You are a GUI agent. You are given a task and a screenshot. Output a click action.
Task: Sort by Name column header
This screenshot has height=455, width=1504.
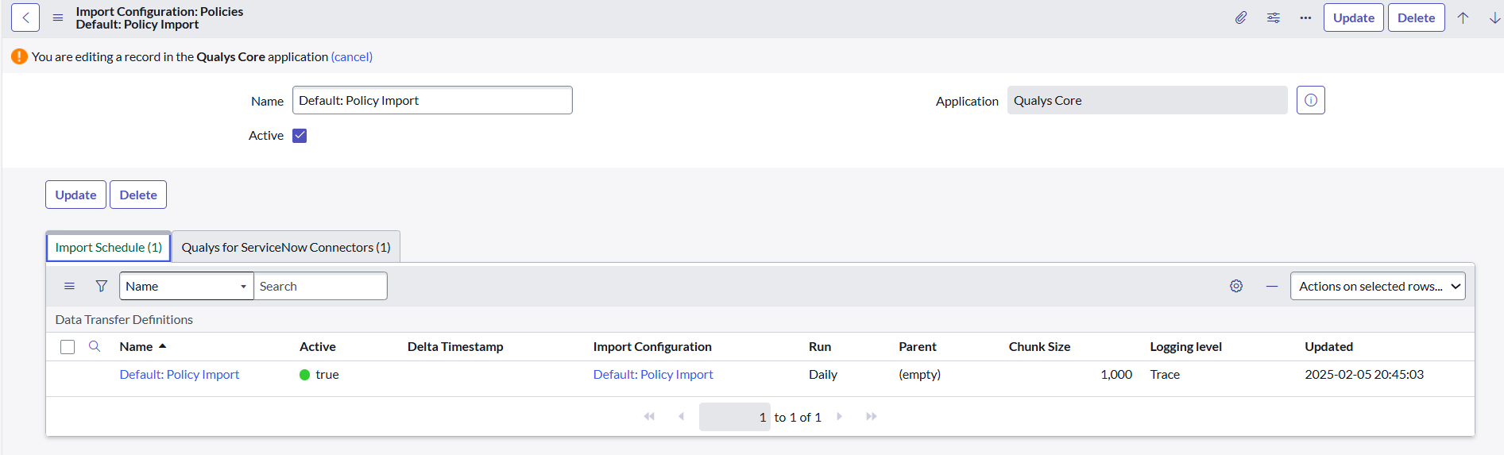click(137, 347)
